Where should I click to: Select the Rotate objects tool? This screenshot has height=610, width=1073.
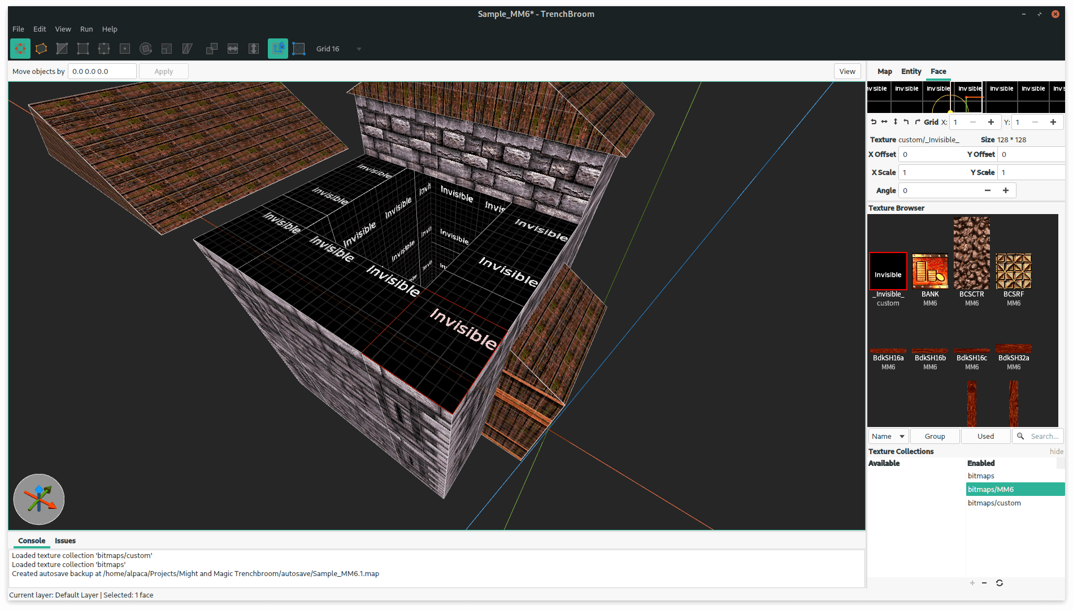click(146, 49)
